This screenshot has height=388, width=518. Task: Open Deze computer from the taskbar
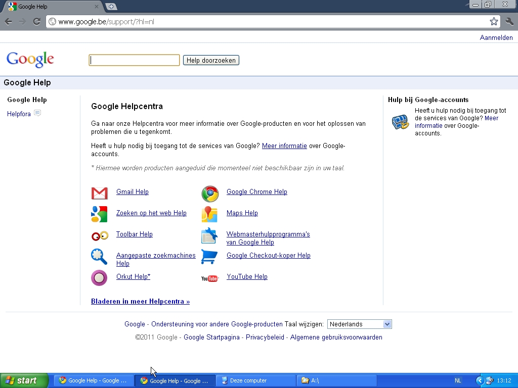point(256,380)
